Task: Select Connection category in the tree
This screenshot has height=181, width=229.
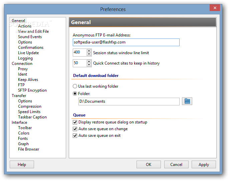Action: 22,64
